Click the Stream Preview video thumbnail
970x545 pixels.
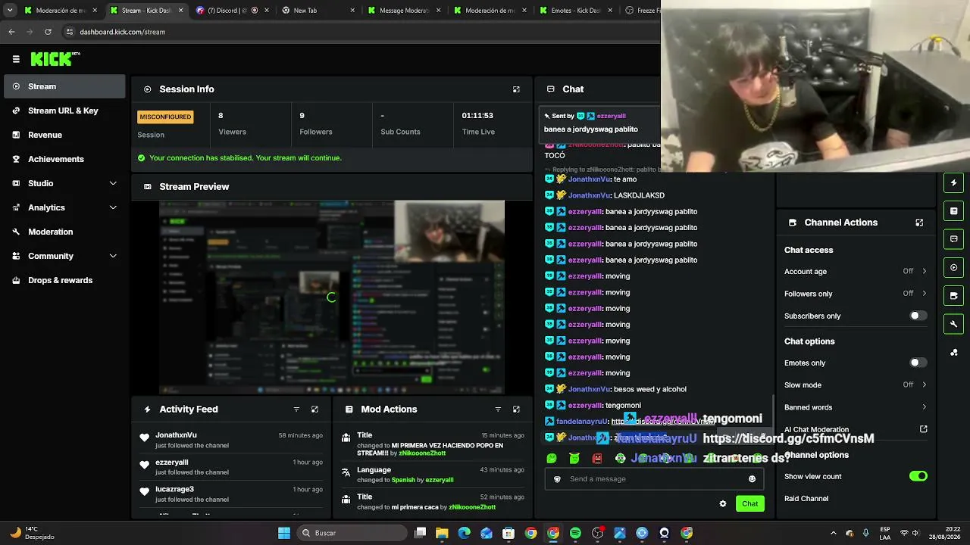click(332, 297)
